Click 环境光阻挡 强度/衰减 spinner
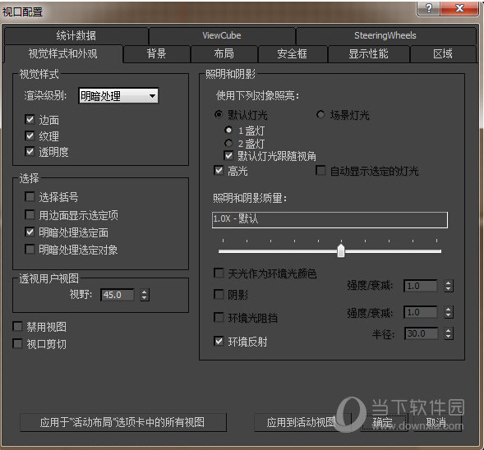484x450 pixels. tap(449, 312)
